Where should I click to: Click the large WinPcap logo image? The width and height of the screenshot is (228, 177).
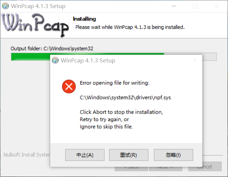(35, 25)
